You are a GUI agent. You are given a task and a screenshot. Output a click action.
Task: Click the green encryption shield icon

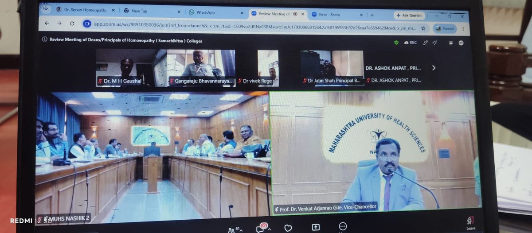pyautogui.click(x=396, y=43)
